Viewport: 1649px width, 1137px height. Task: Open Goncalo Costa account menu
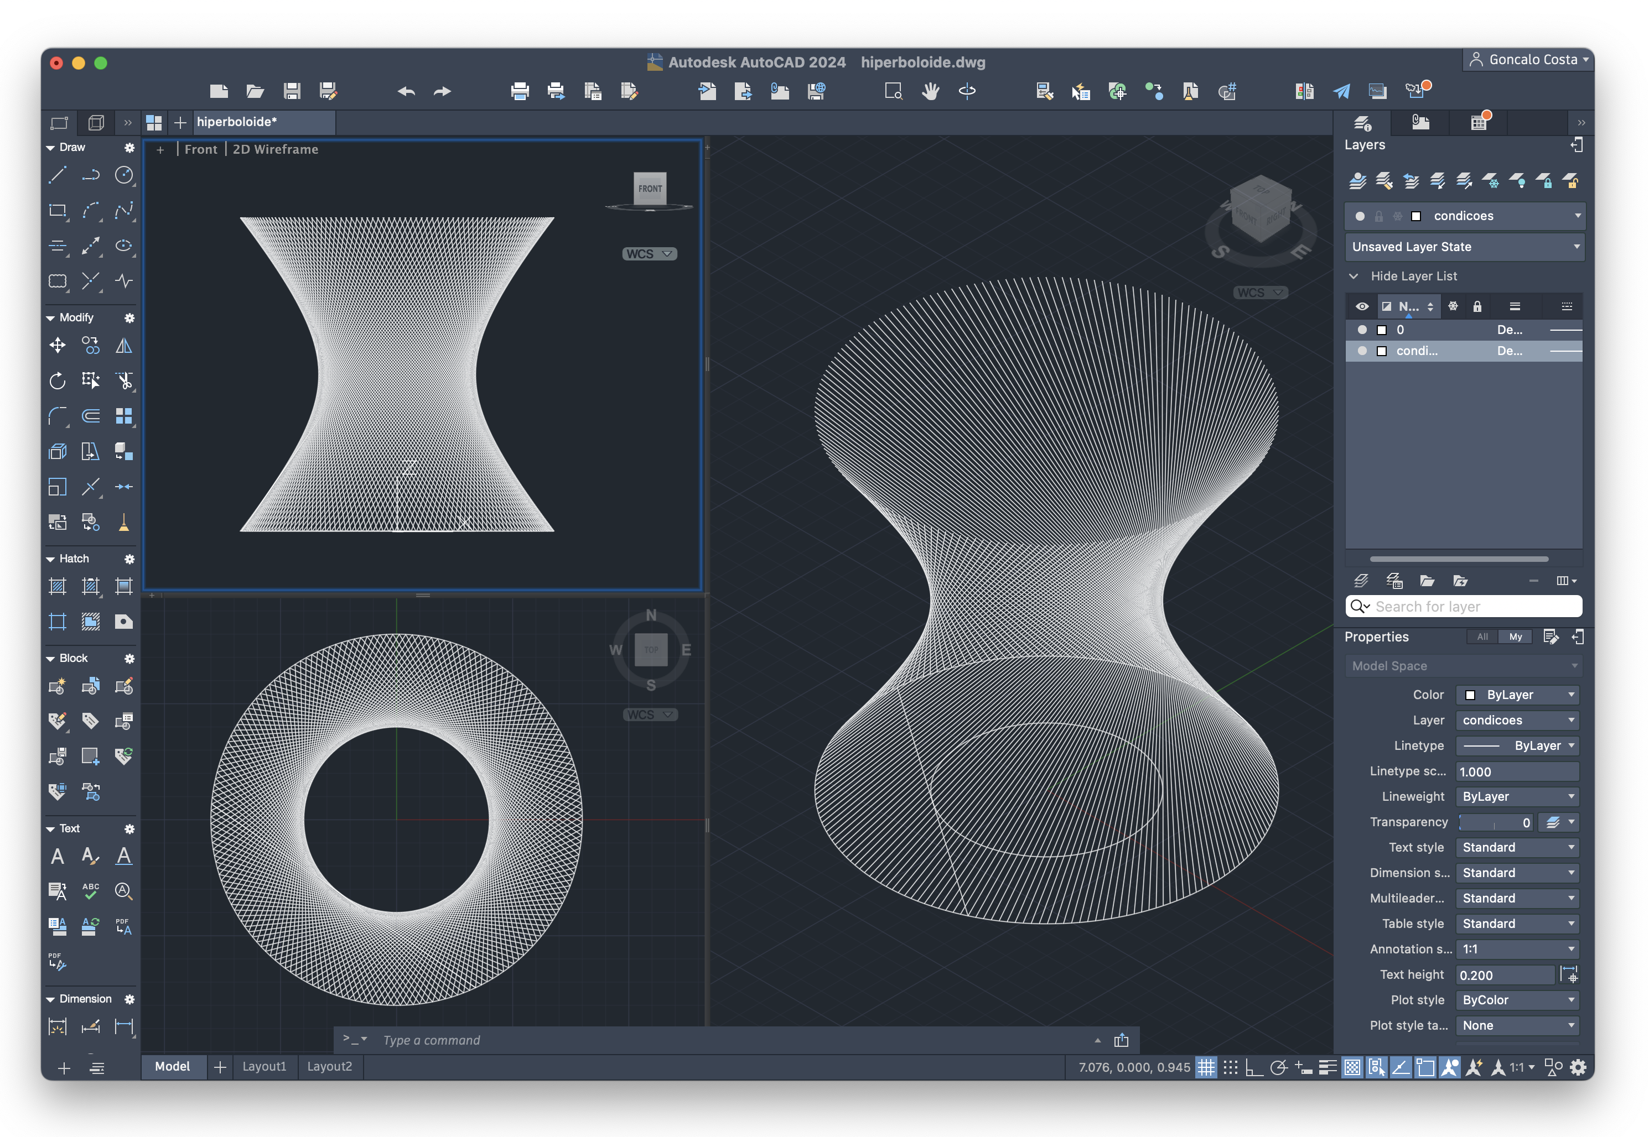[x=1527, y=60]
